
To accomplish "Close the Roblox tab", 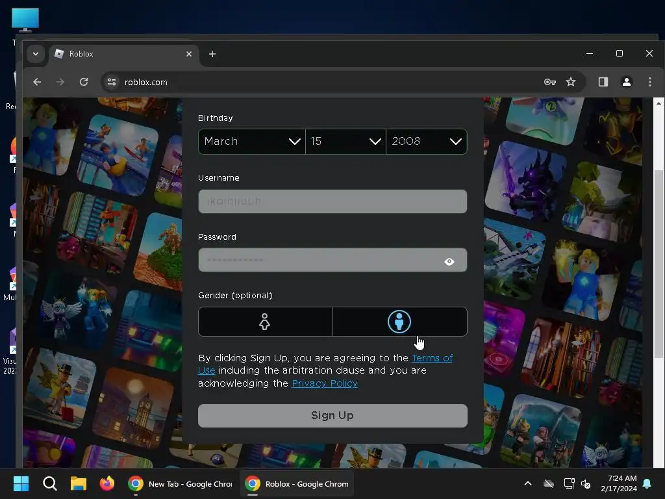I will (x=189, y=54).
